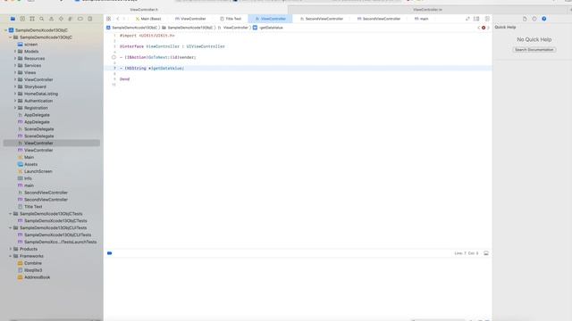Click the IBAction connection circle in the gutter
Image resolution: width=572 pixels, height=321 pixels.
tap(114, 57)
